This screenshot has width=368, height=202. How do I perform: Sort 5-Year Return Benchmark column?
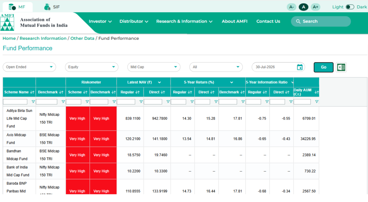coord(243,92)
